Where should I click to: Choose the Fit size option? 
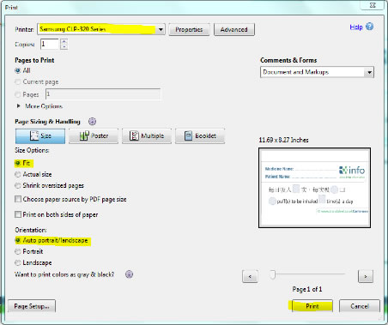coord(18,163)
